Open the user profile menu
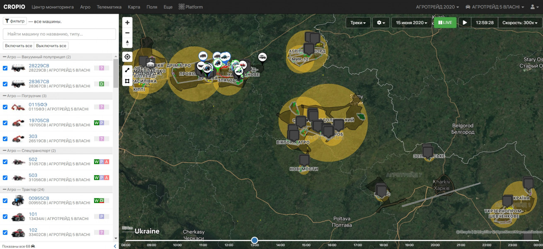This screenshot has height=249, width=543. [534, 7]
